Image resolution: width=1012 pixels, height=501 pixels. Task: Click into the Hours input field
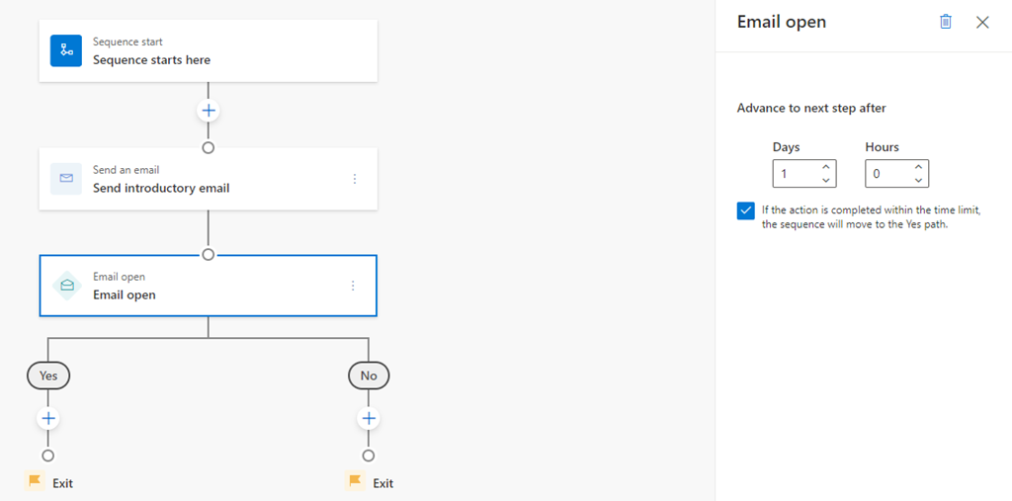tap(887, 174)
